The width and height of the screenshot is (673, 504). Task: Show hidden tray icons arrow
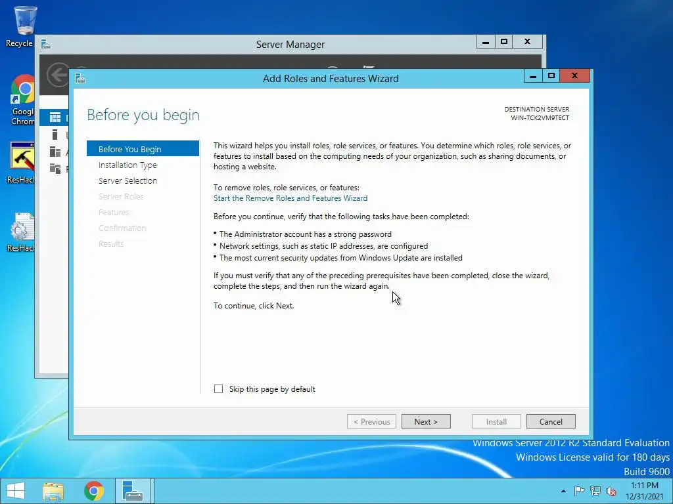click(563, 491)
